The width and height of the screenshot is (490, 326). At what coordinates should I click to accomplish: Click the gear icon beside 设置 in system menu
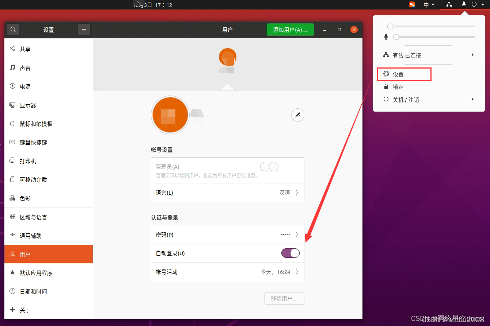click(386, 74)
